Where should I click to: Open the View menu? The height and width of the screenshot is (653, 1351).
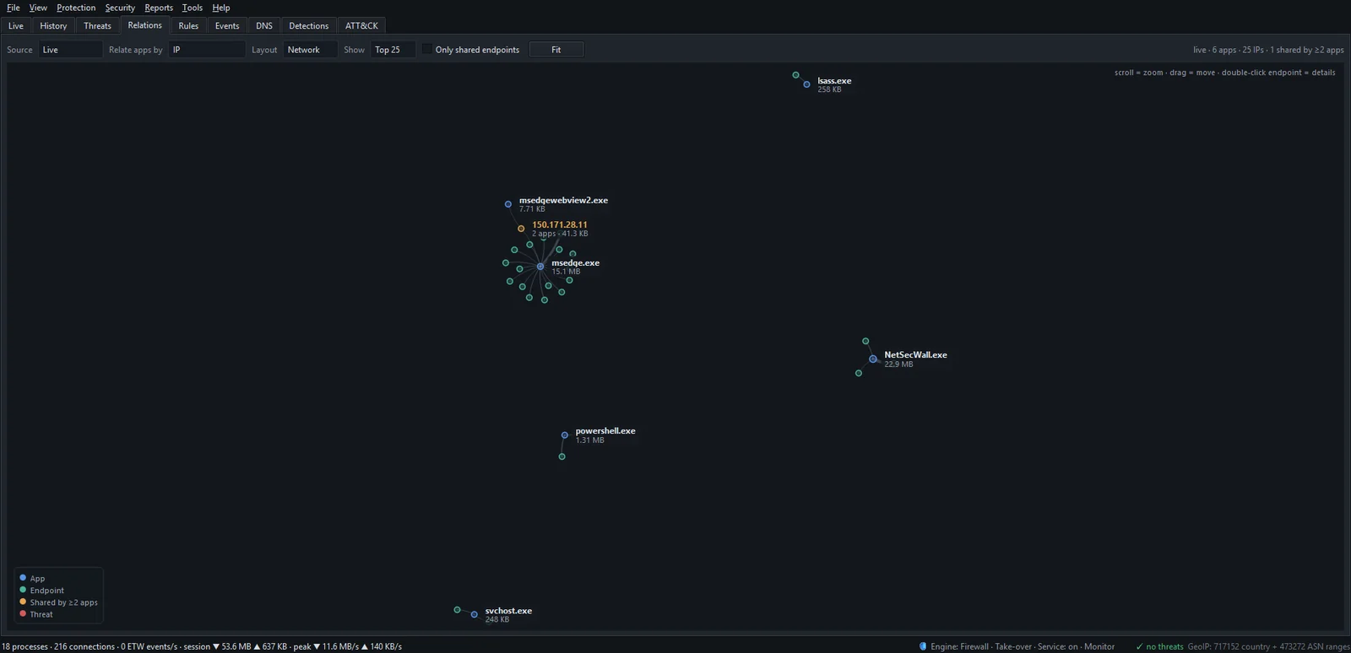point(38,8)
